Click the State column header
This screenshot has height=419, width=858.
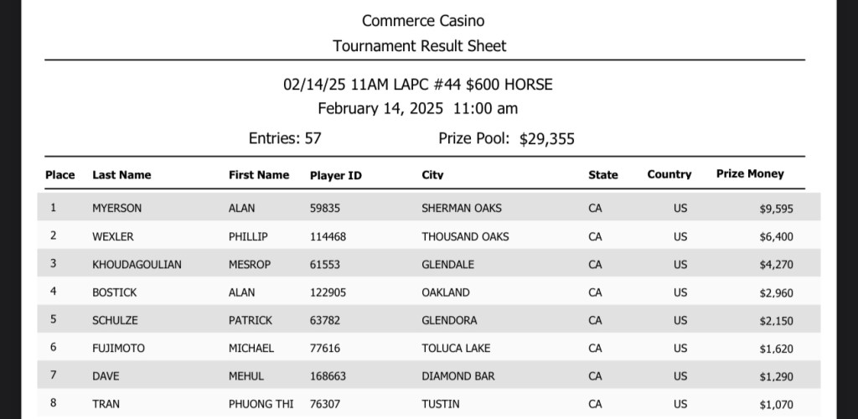click(x=602, y=175)
